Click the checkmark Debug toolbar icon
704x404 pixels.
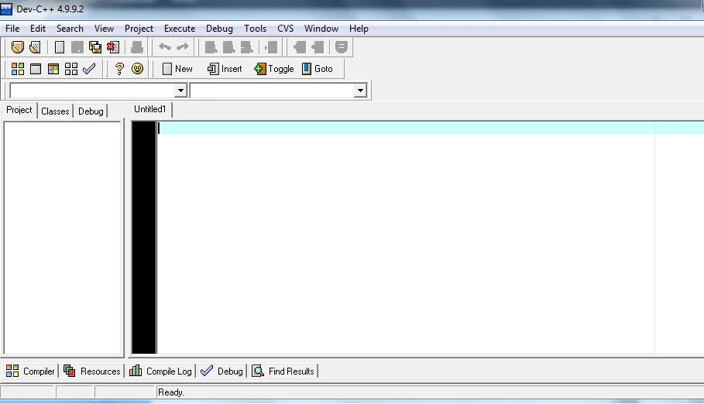89,69
